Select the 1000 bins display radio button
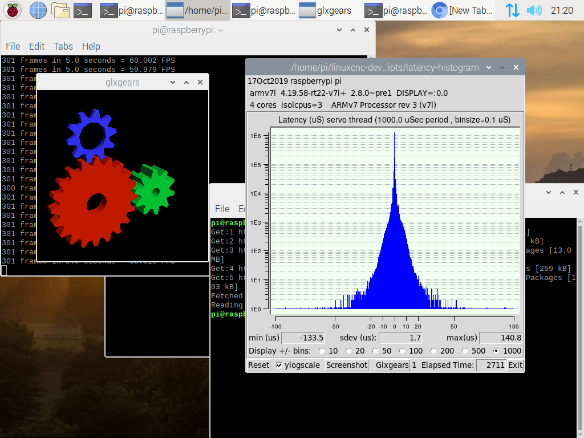 pyautogui.click(x=496, y=351)
